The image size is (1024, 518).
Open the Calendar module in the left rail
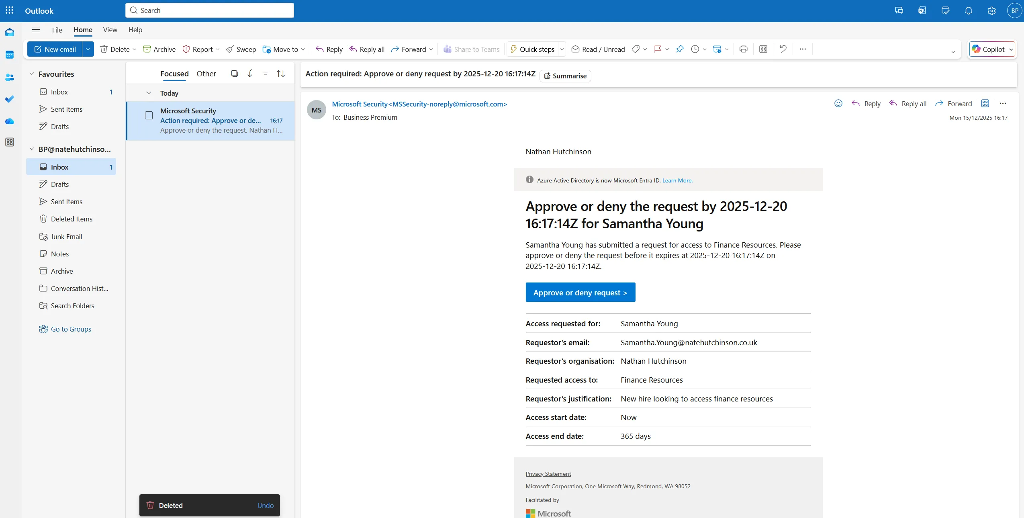(10, 55)
